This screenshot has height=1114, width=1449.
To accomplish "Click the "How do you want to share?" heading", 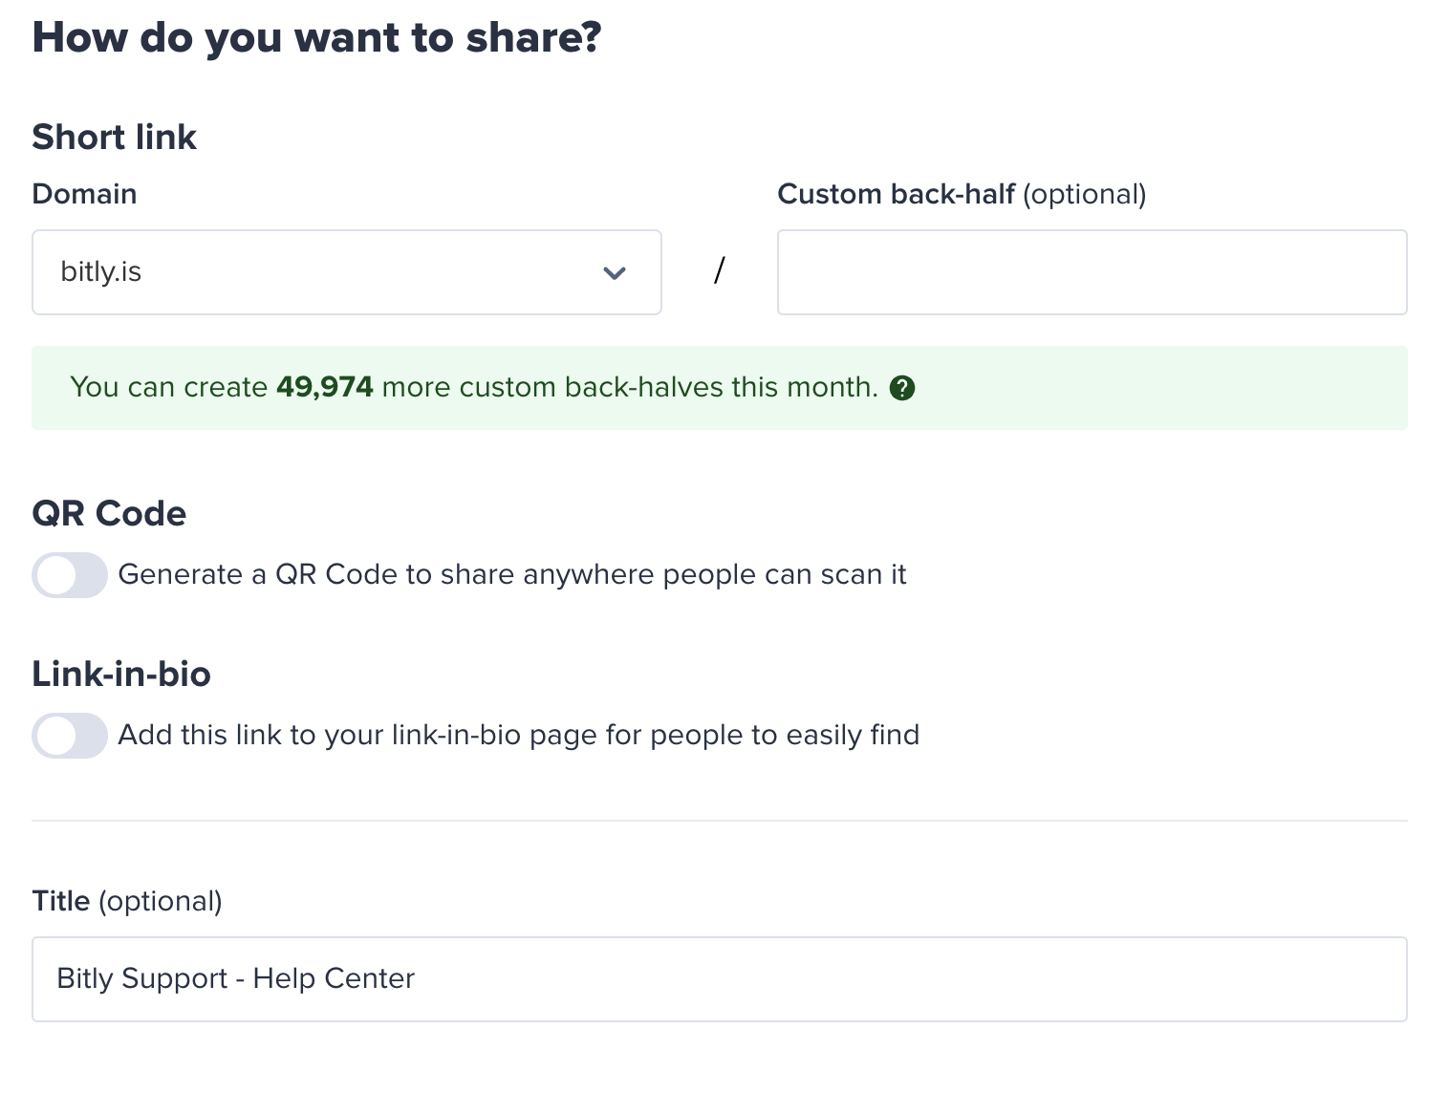I will [x=316, y=38].
